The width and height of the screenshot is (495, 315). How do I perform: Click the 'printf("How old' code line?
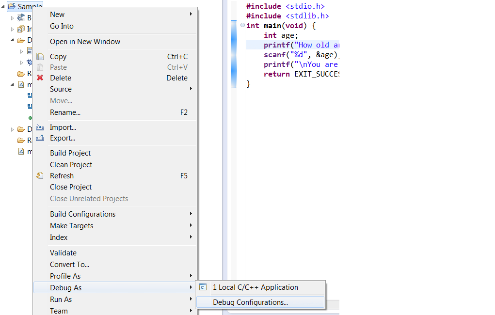click(x=302, y=45)
